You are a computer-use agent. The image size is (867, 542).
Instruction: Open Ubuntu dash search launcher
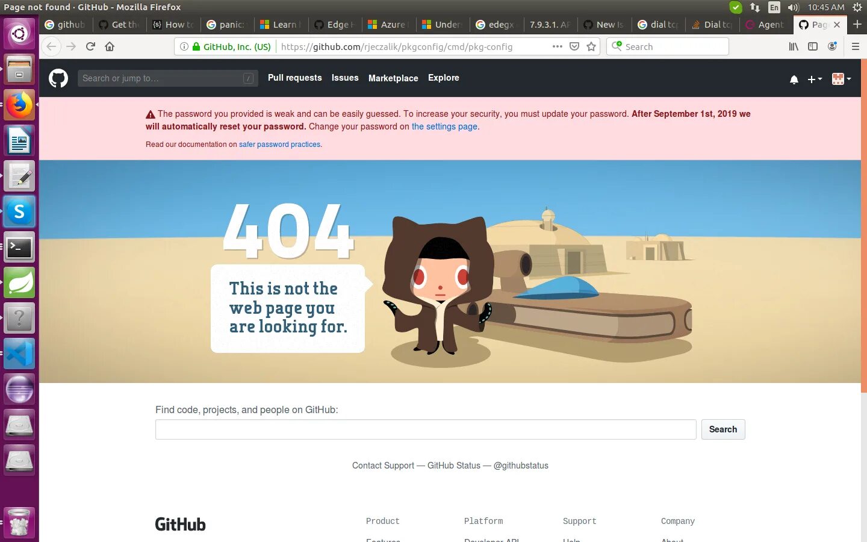coord(19,33)
